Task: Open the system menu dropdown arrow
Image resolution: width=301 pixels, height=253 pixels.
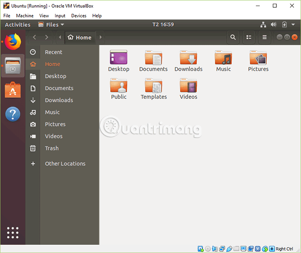Action: click(x=293, y=25)
